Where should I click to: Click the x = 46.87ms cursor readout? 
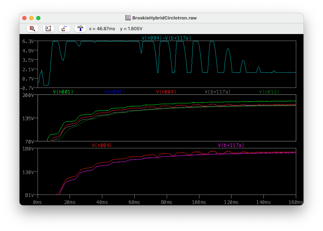[x=102, y=29]
